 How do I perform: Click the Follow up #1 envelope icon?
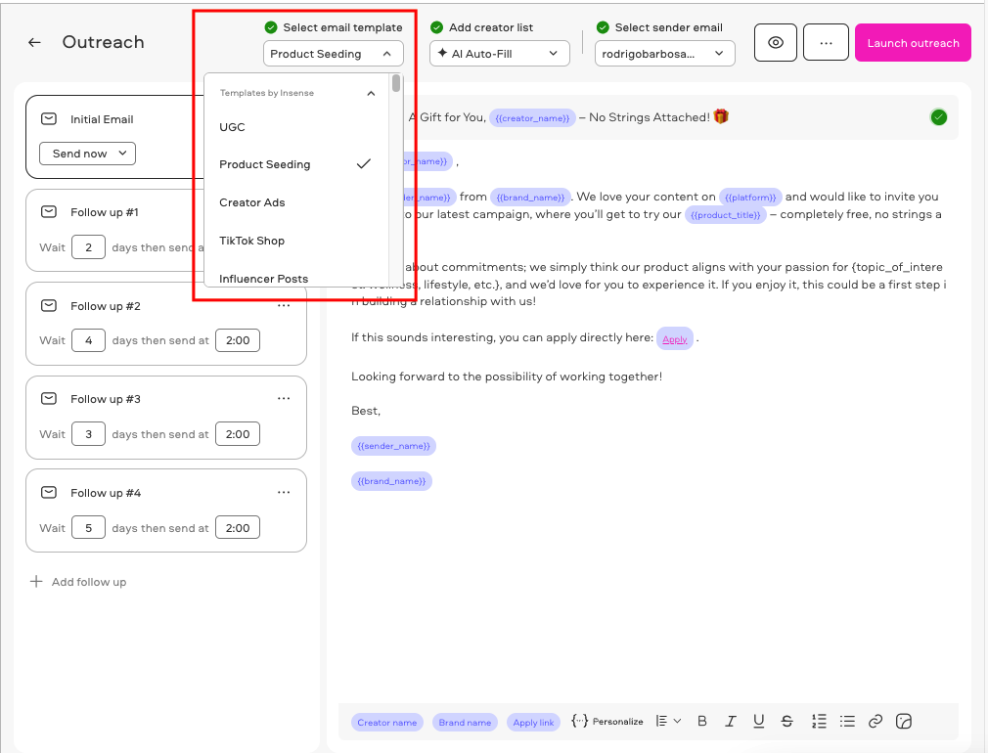49,212
